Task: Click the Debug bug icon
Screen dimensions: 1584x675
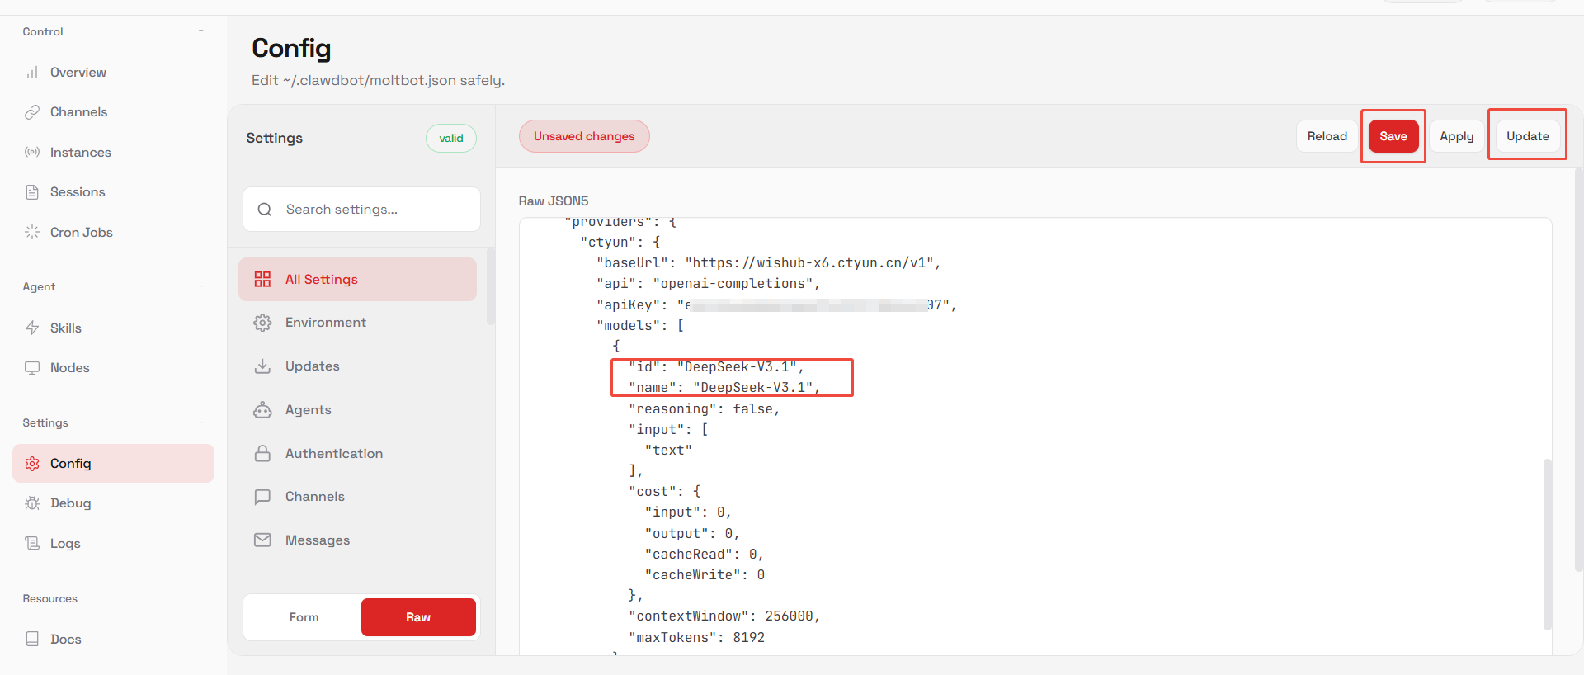Action: pyautogui.click(x=32, y=503)
